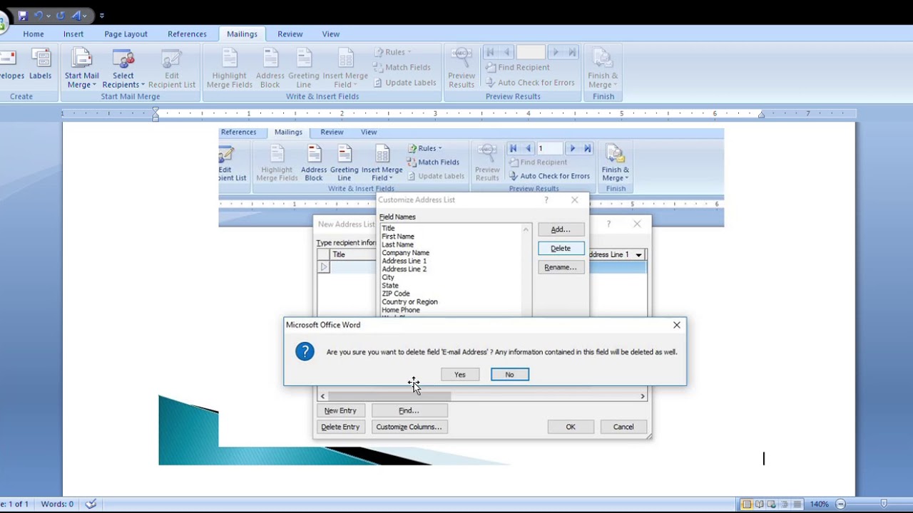Viewport: 913px width, 513px height.
Task: Select 'Home Phone' in Field Names list
Action: coord(401,310)
